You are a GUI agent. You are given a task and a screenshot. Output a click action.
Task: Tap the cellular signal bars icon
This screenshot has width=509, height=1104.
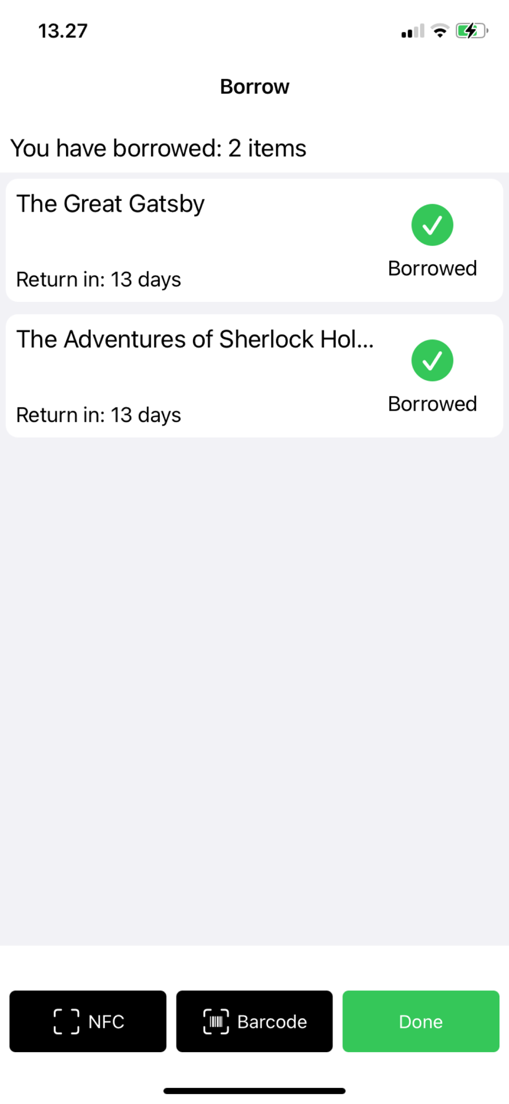tap(413, 31)
